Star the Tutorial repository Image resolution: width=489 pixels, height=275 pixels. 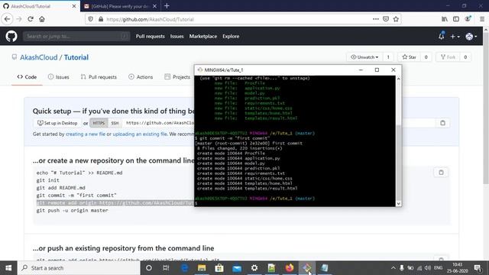pos(410,57)
